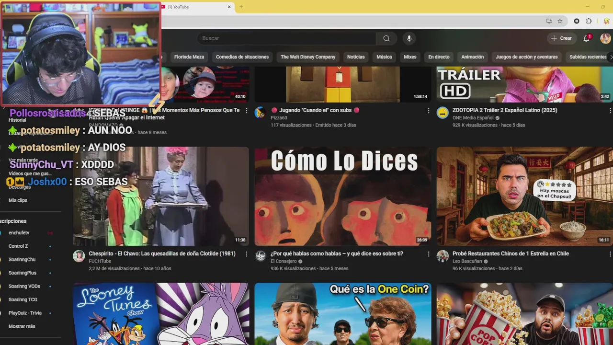Click the Pizza63 channel name
This screenshot has width=613, height=345.
[x=279, y=118]
